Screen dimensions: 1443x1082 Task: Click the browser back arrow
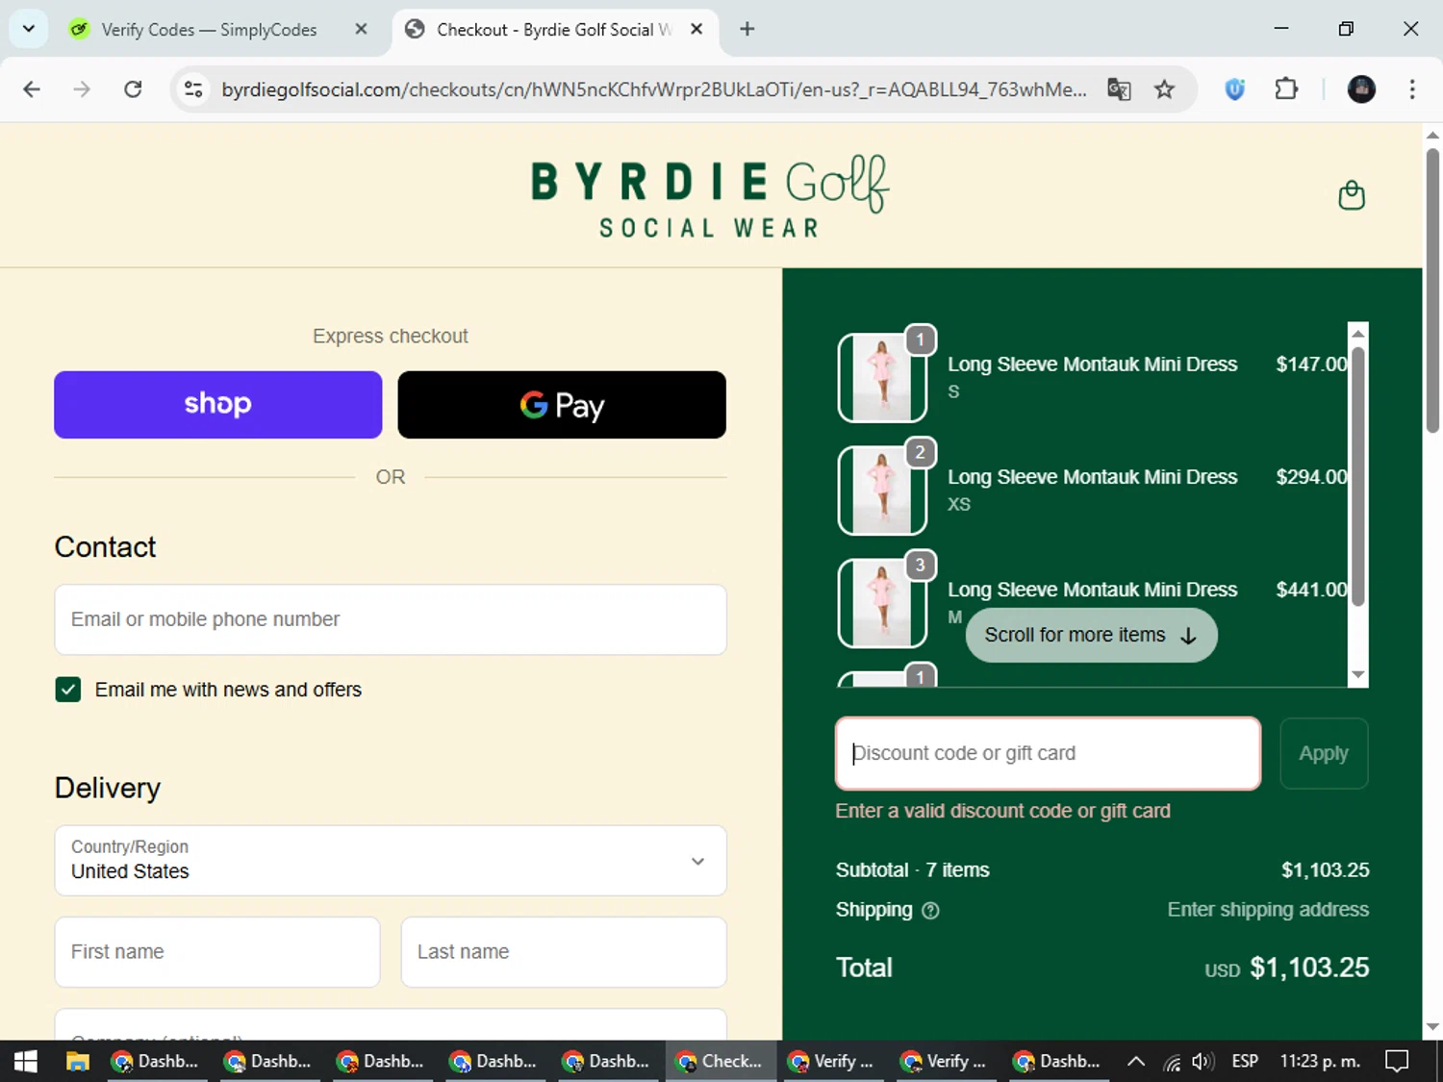(x=32, y=89)
